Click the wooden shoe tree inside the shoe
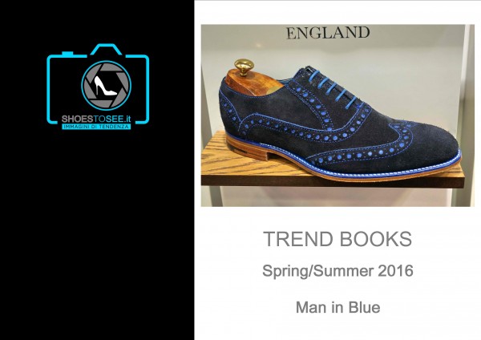This screenshot has height=340, width=481. point(250,83)
